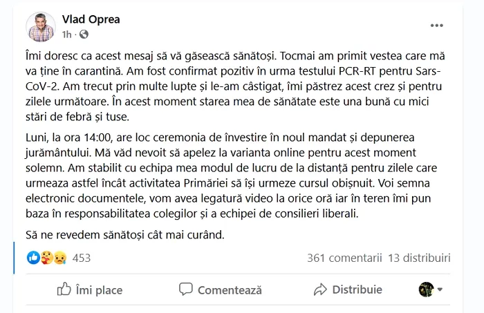Click the Care hug reaction icon
This screenshot has width=484, height=313.
tap(46, 258)
